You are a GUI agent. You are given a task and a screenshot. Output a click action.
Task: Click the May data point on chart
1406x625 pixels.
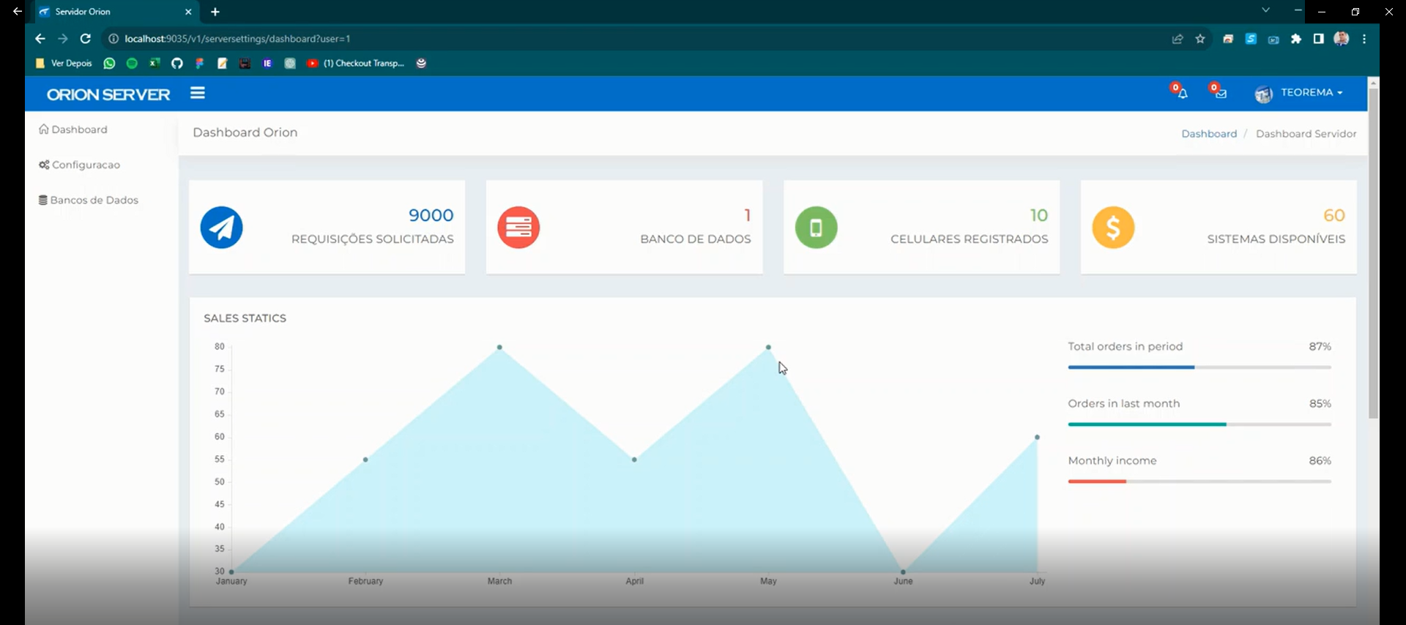pyautogui.click(x=768, y=347)
